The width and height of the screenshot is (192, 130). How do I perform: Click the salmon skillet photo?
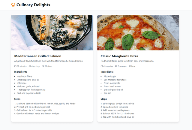[x=52, y=33]
